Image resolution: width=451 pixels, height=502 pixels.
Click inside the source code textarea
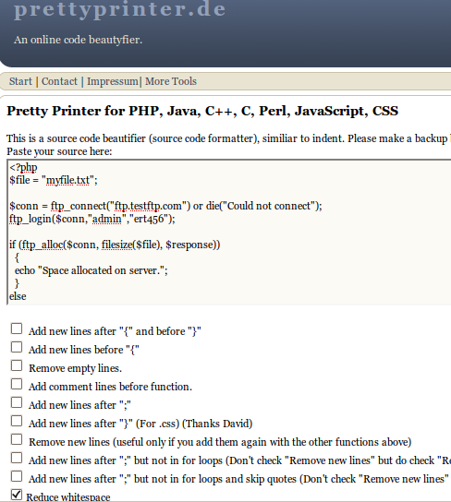[229, 233]
